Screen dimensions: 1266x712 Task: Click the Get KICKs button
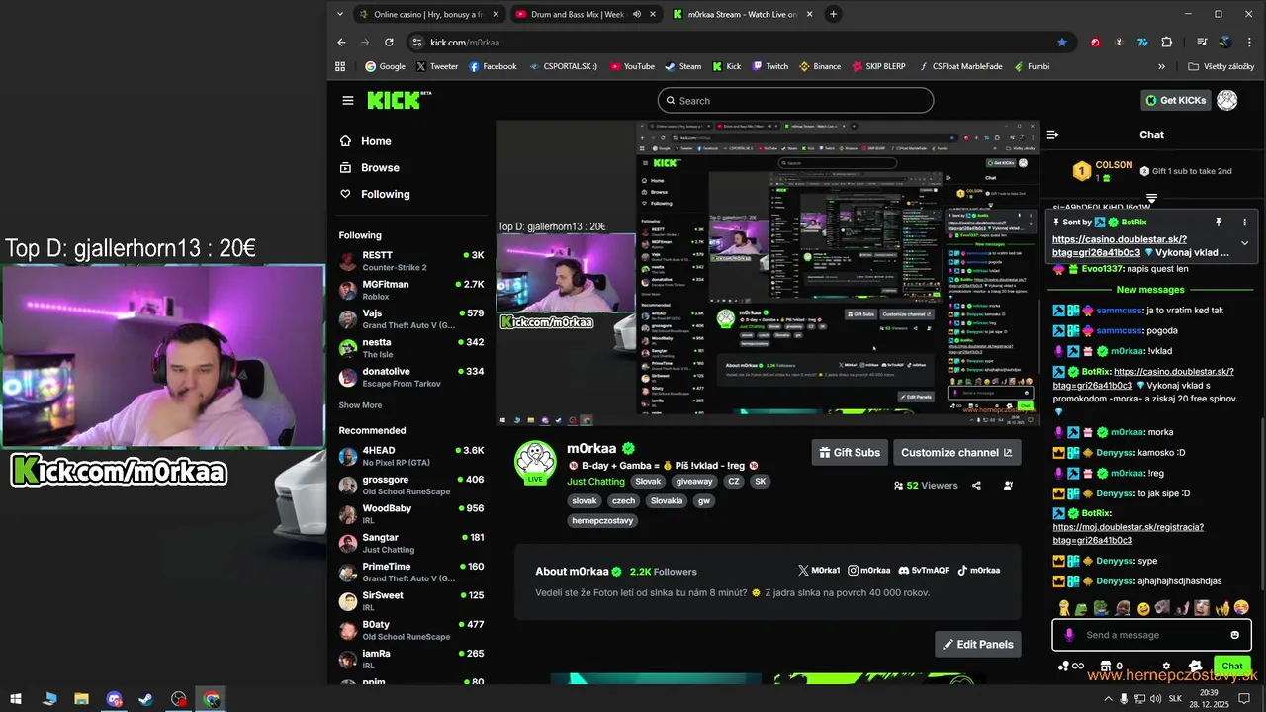1175,100
